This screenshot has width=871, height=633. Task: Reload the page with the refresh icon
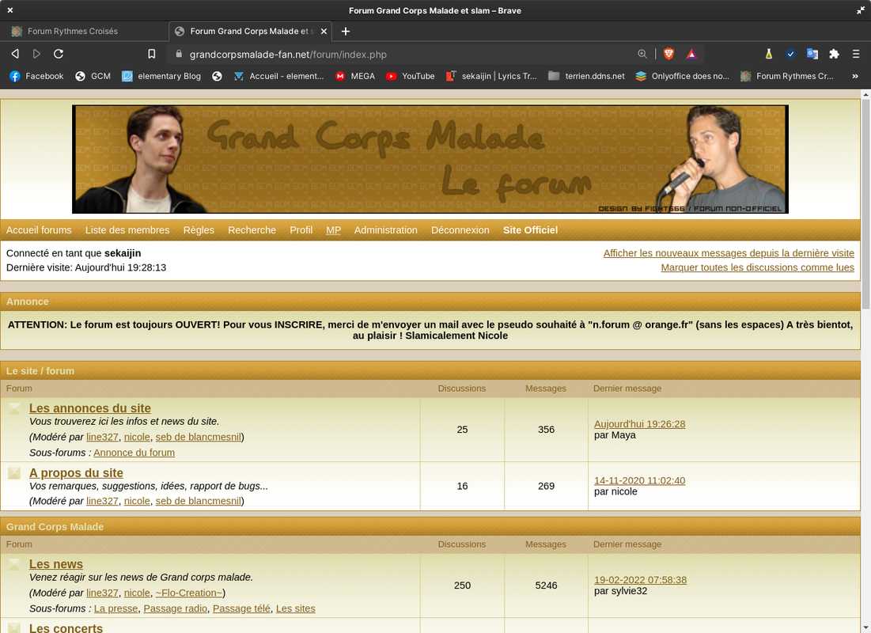coord(59,54)
